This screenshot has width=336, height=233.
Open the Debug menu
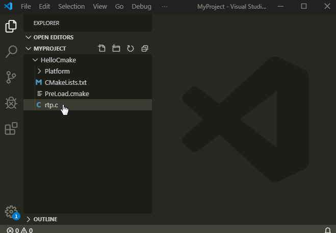141,7
